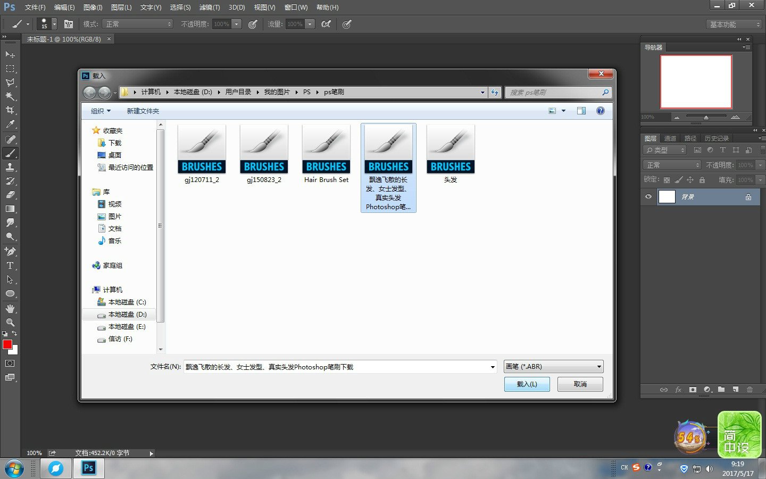Click the red foreground color swatch

[x=7, y=344]
